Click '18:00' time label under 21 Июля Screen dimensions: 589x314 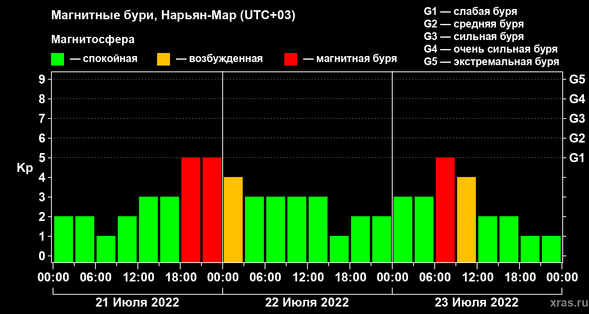[x=180, y=277]
